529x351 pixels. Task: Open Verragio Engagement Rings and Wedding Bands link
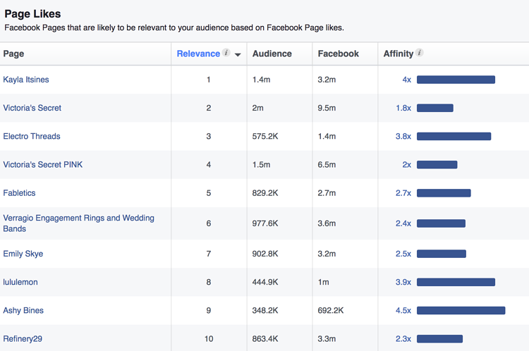point(78,223)
